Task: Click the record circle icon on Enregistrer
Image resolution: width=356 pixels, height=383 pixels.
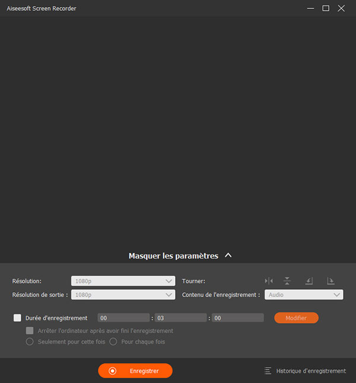Action: pos(113,371)
